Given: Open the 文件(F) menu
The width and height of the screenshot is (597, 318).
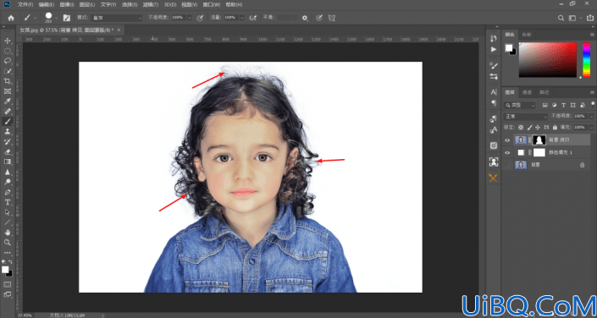Looking at the screenshot, I should (x=25, y=4).
